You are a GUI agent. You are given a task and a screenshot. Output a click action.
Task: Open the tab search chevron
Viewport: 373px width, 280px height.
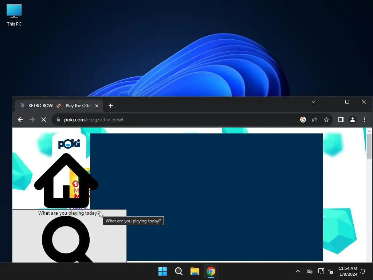(314, 102)
